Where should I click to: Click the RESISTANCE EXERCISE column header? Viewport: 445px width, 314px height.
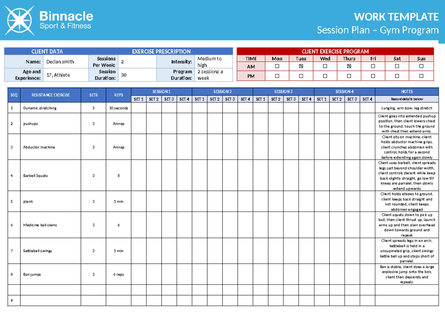pyautogui.click(x=50, y=95)
